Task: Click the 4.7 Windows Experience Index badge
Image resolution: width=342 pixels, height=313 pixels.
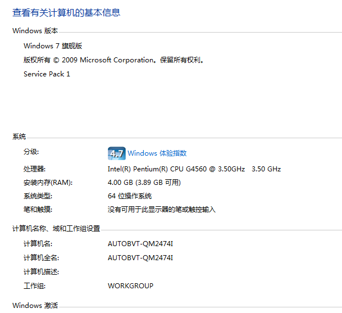Action: [x=117, y=153]
